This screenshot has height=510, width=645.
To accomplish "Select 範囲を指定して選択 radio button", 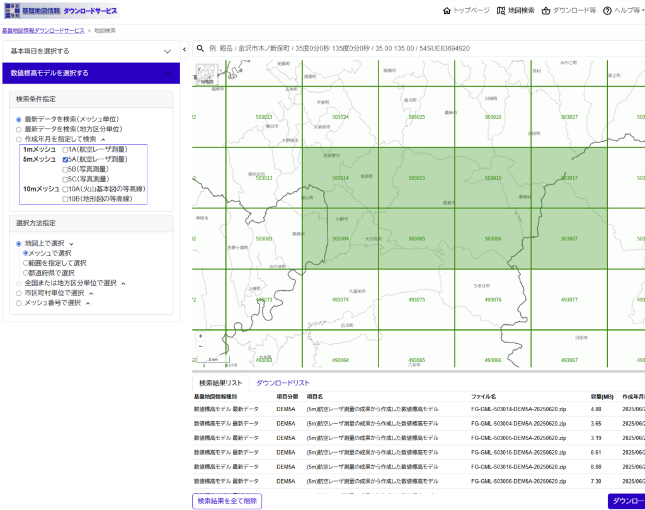I will coord(26,263).
